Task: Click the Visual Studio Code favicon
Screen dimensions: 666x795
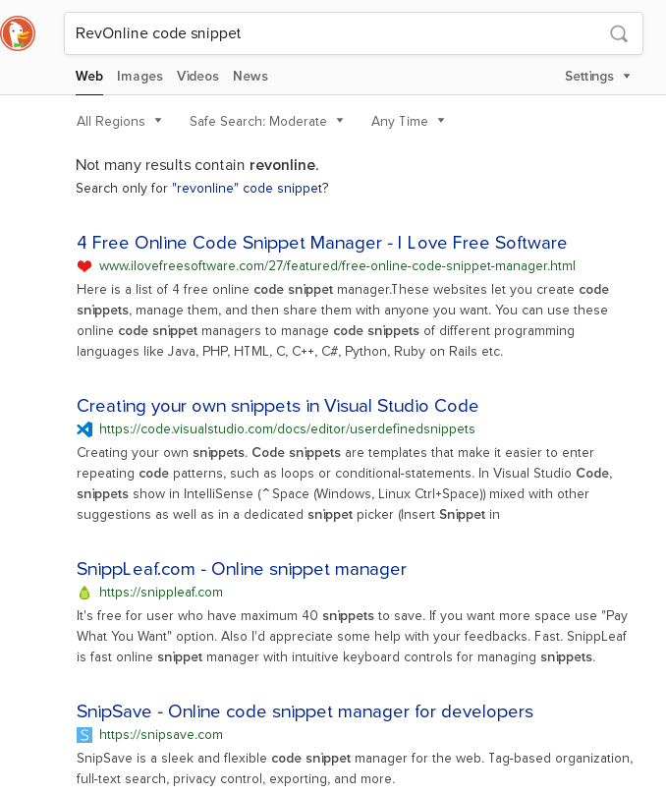Action: (84, 429)
